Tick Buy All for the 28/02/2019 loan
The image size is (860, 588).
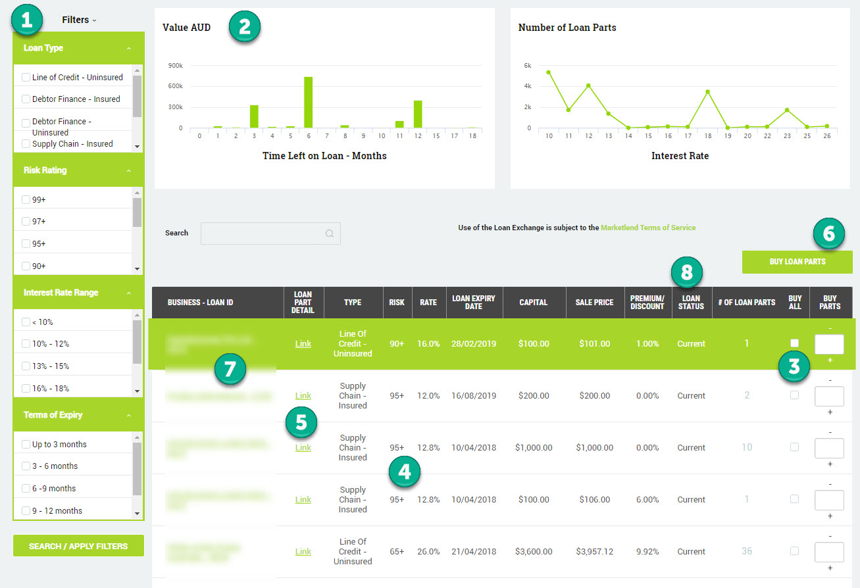pos(795,343)
